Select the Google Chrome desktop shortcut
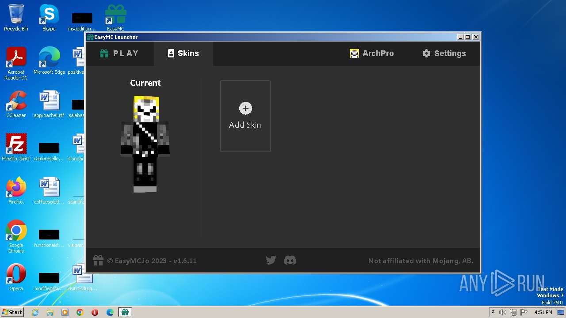This screenshot has width=566, height=318. pos(16,237)
